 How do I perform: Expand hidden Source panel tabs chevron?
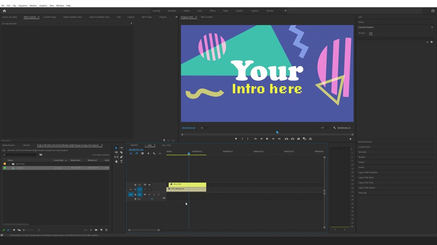coord(177,17)
